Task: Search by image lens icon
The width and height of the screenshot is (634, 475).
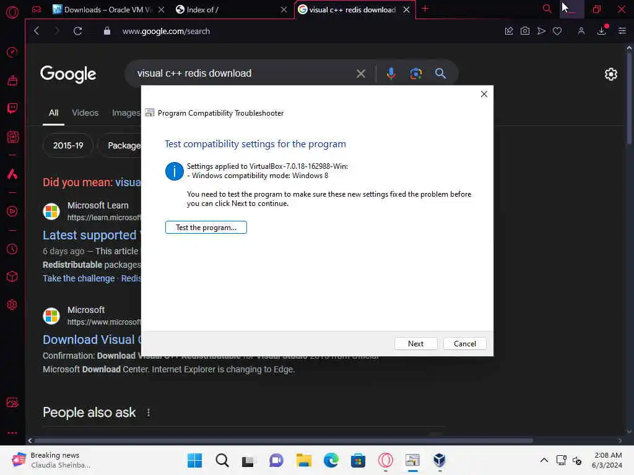Action: [x=415, y=74]
